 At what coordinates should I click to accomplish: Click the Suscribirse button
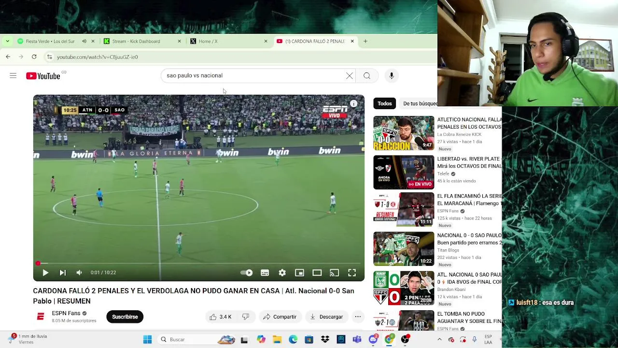tap(125, 317)
